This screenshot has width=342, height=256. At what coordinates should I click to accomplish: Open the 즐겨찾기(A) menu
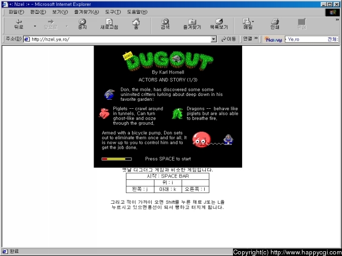pos(87,12)
